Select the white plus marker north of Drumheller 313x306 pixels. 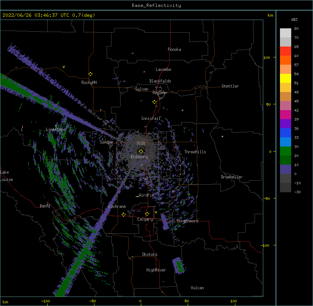(222, 136)
